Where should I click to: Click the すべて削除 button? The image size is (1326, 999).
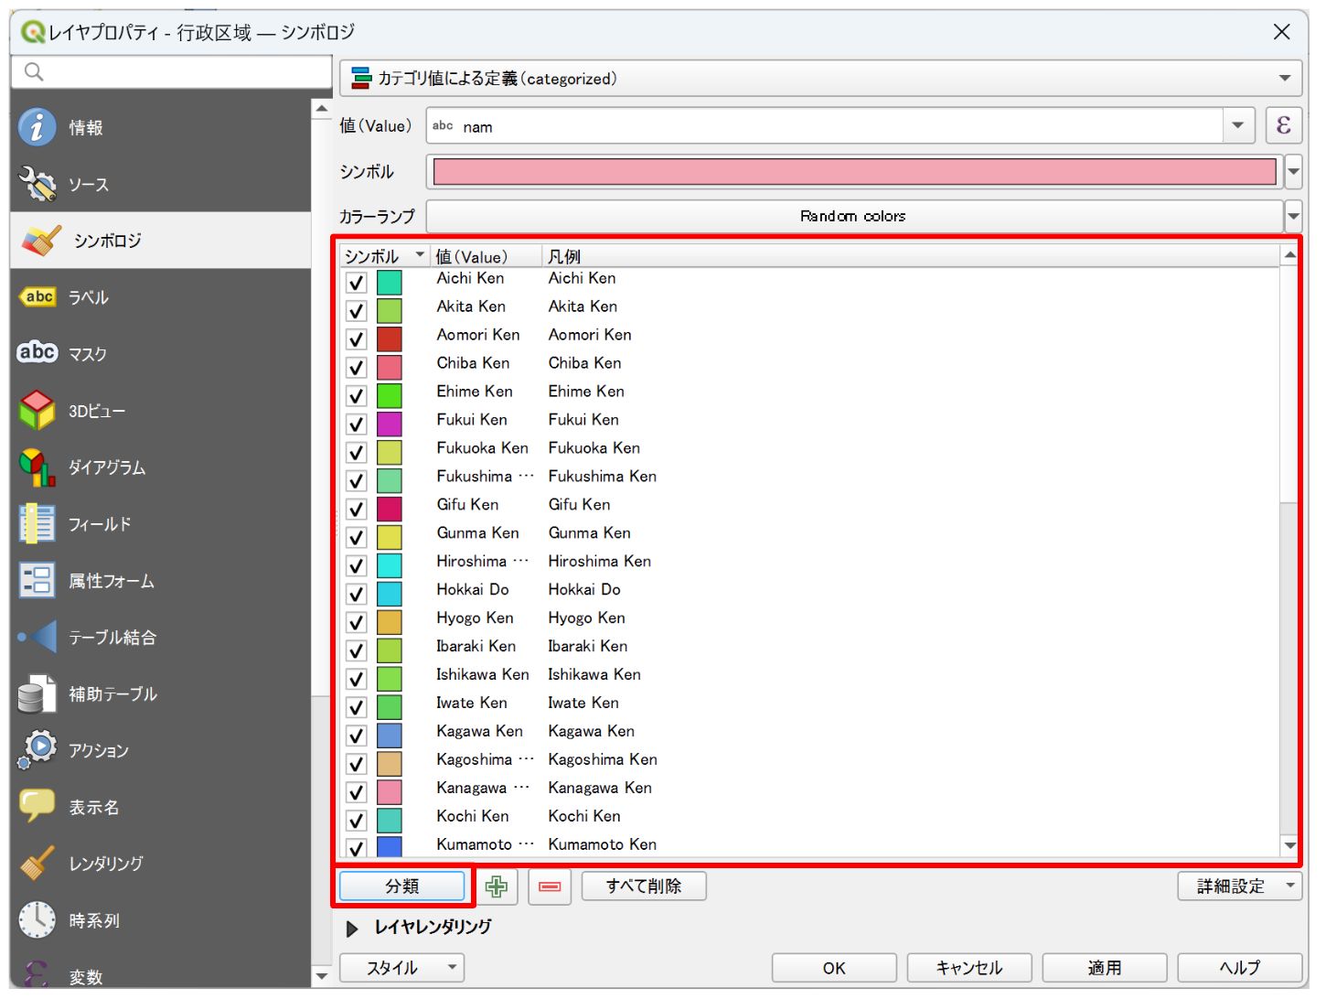click(x=644, y=886)
